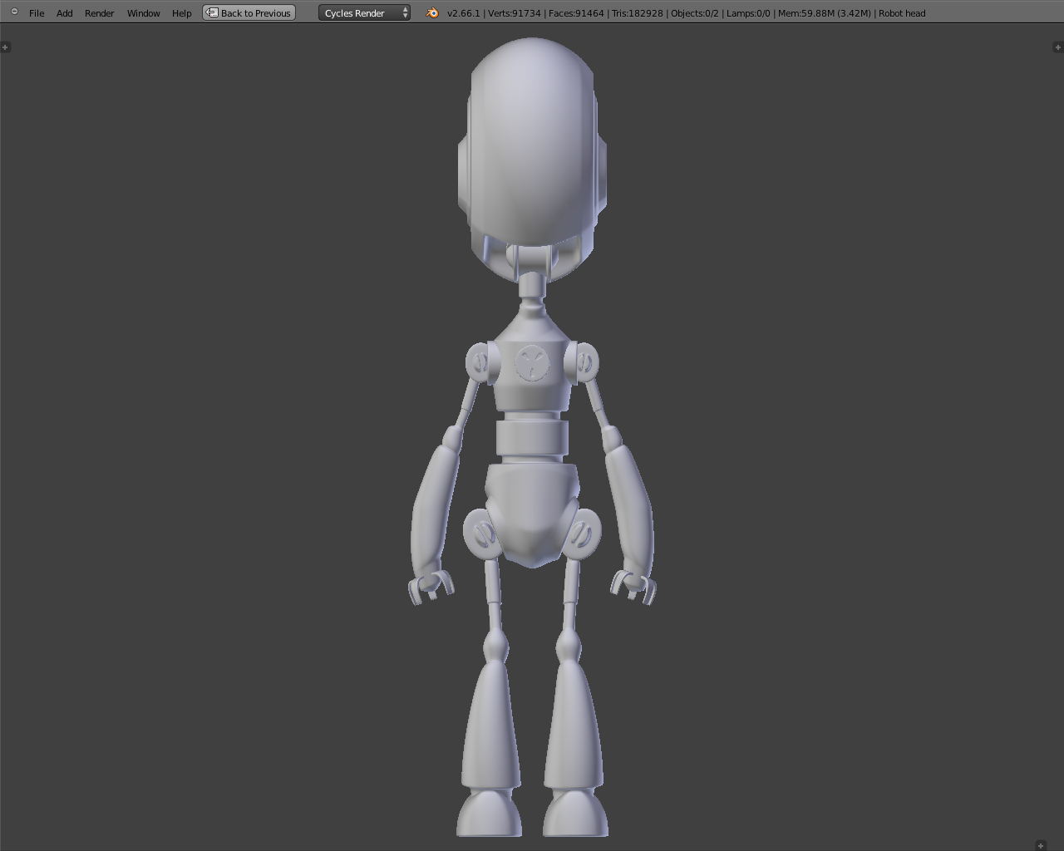1064x851 pixels.
Task: Open the Add menu
Action: click(x=64, y=12)
